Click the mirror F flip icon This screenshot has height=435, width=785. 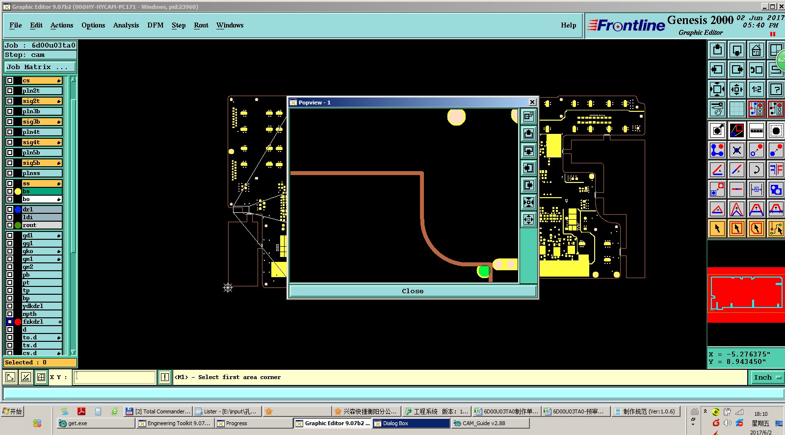click(x=776, y=170)
